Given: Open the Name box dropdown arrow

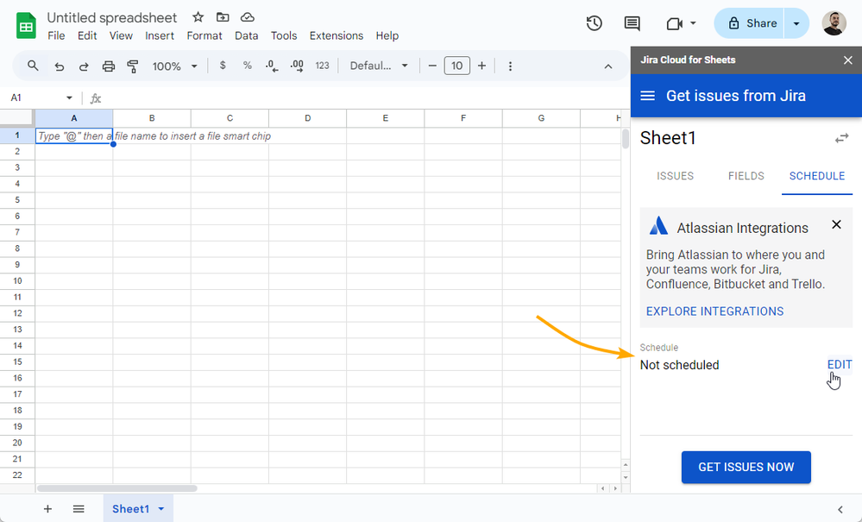Looking at the screenshot, I should (x=69, y=97).
